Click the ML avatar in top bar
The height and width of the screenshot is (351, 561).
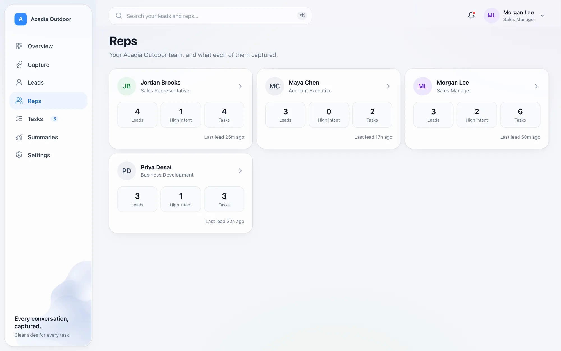pos(492,16)
